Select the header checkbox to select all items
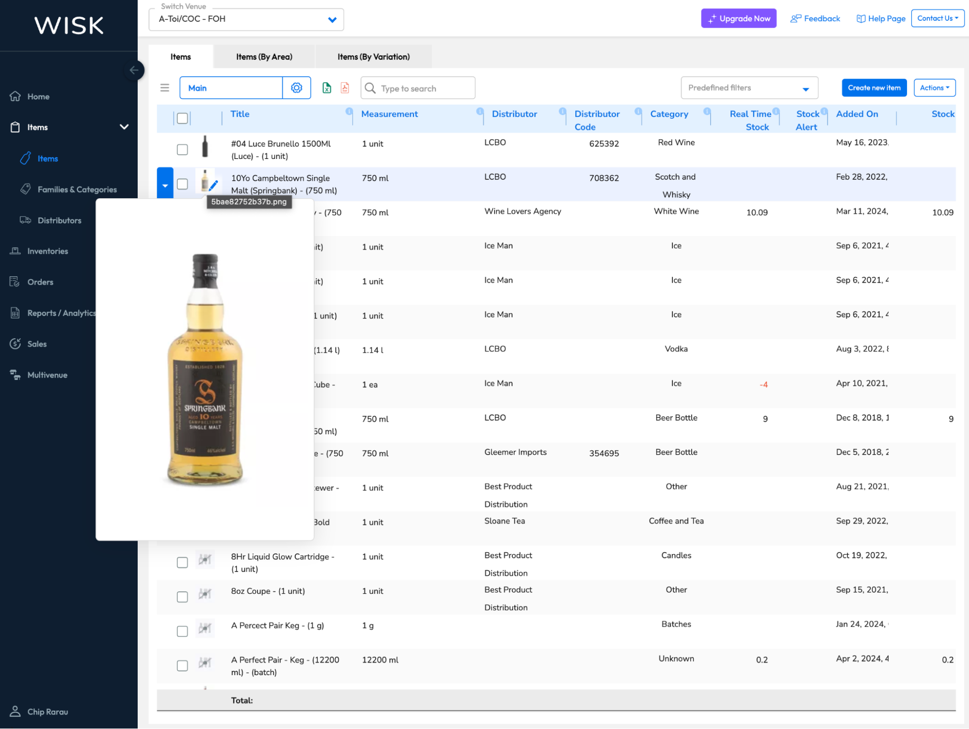Viewport: 969px width, 729px height. pyautogui.click(x=182, y=118)
